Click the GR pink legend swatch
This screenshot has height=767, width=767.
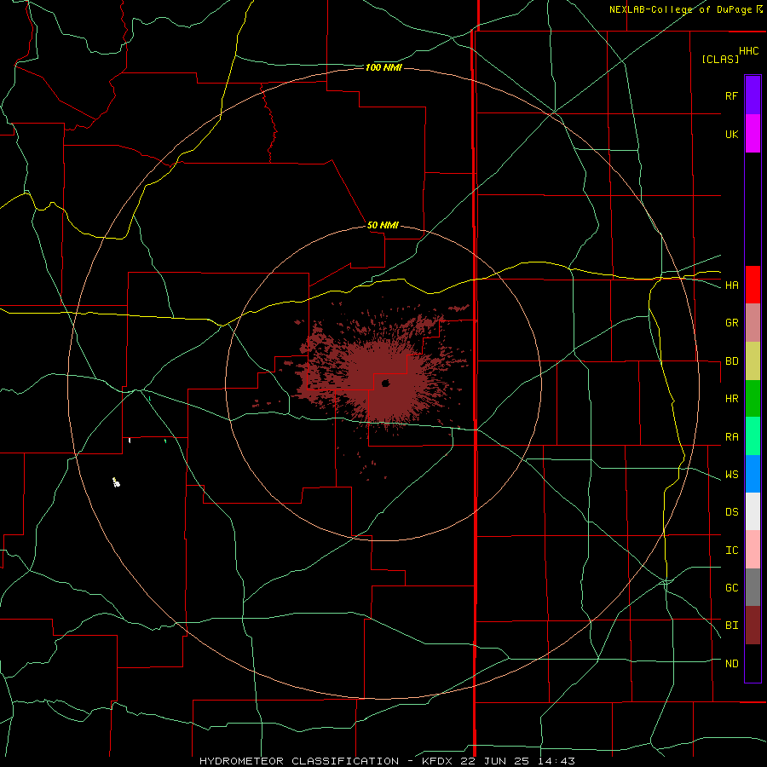tap(753, 323)
